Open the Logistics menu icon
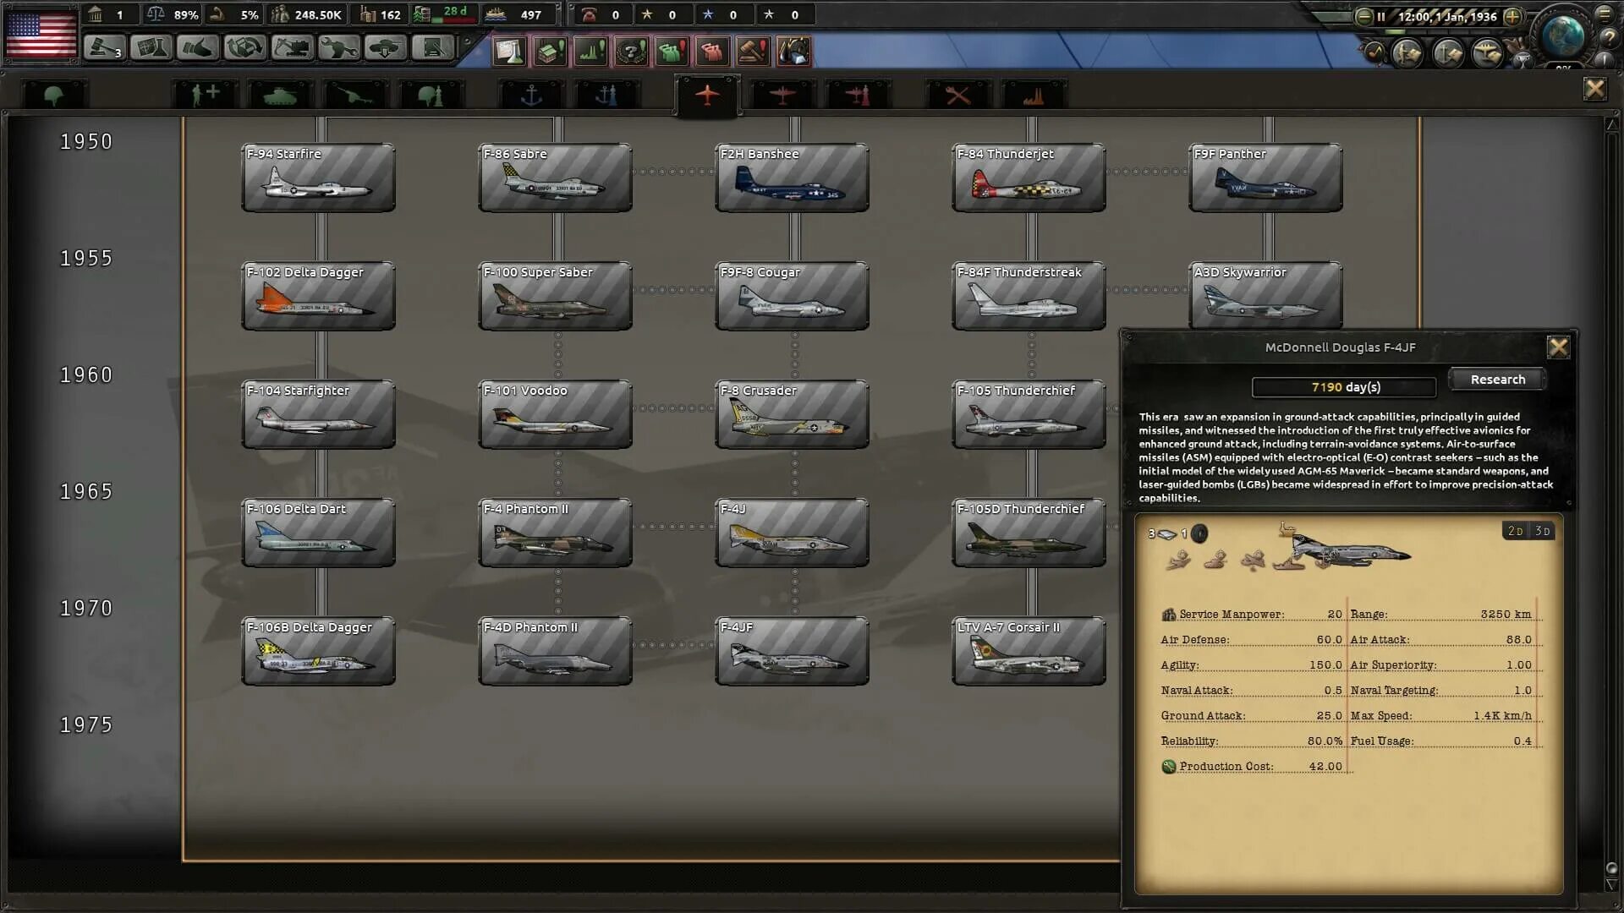Image resolution: width=1624 pixels, height=913 pixels. pos(432,47)
